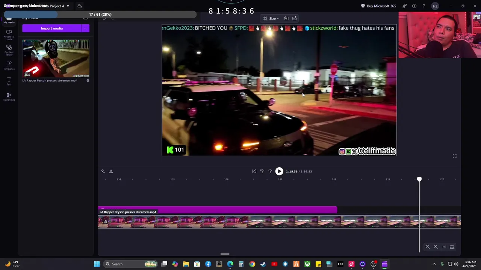Open the Windows Start menu
The width and height of the screenshot is (481, 270).
(x=97, y=264)
